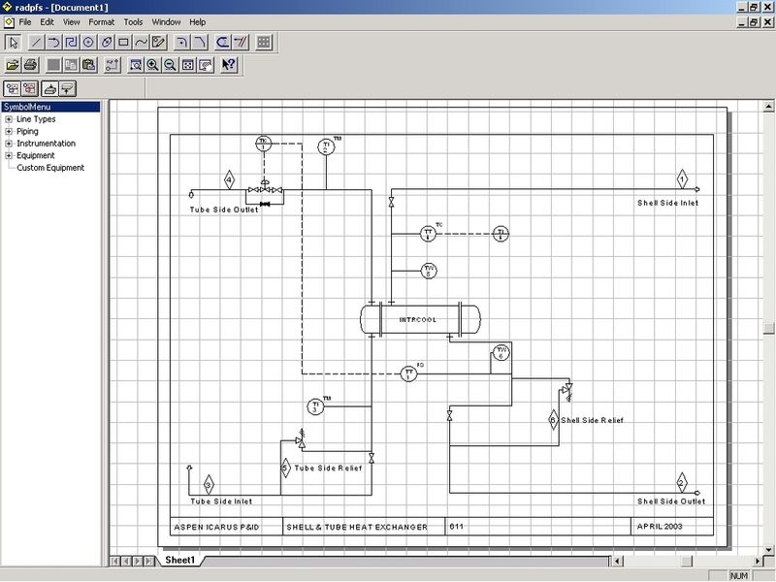Open the Print icon on the toolbar
776x582 pixels.
(30, 65)
